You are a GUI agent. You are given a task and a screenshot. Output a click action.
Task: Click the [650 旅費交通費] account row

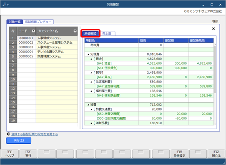pyautogui.click(x=149, y=114)
